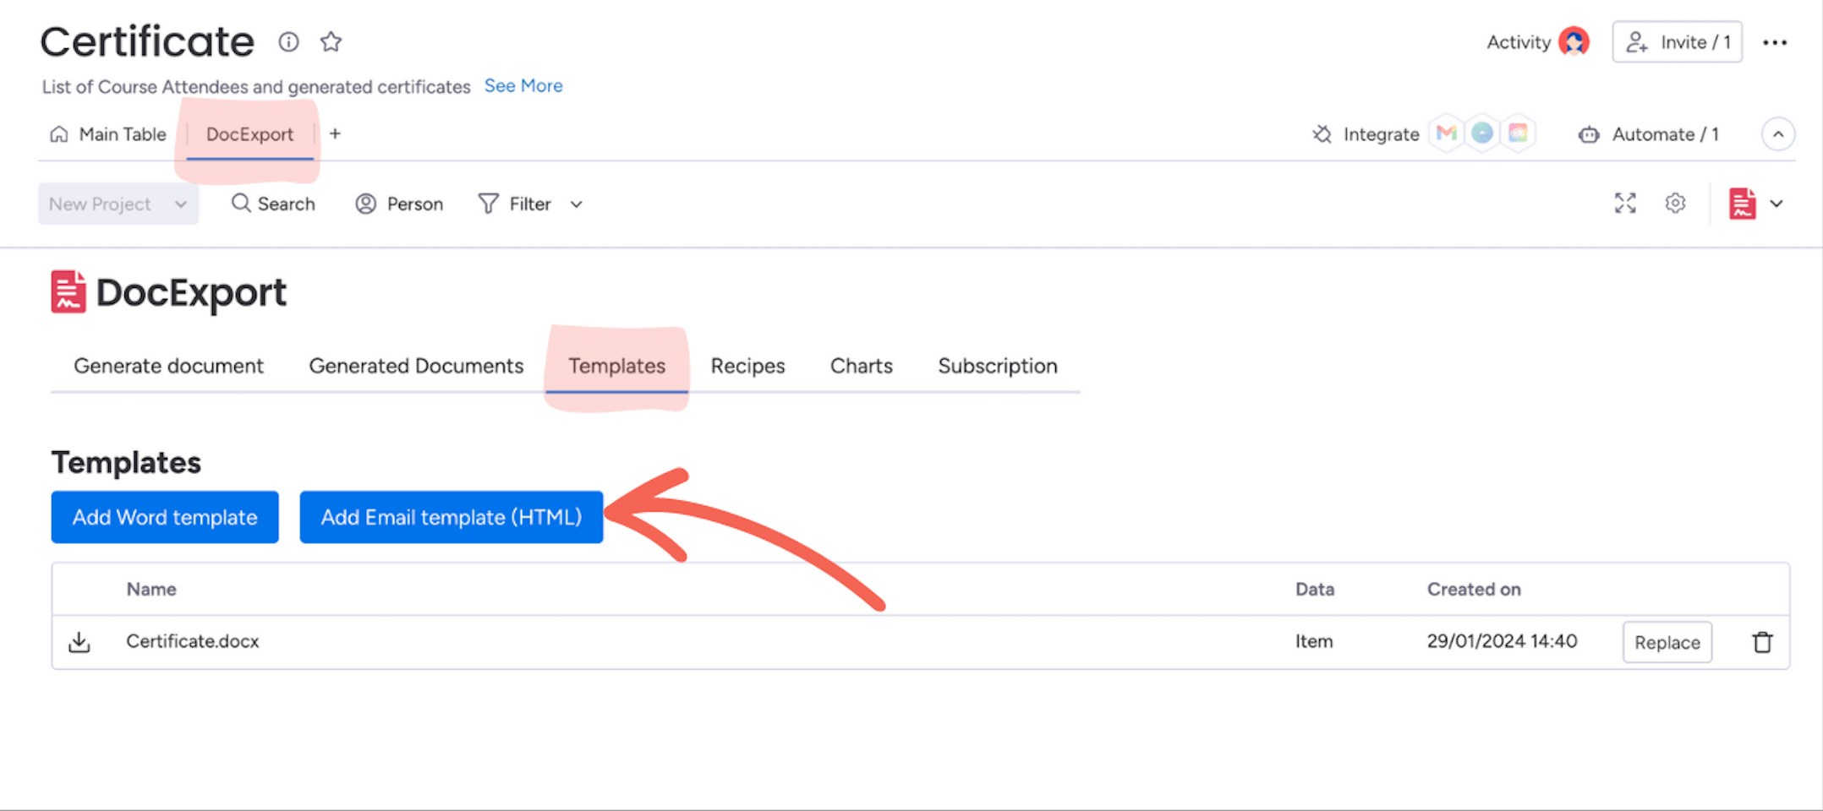Image resolution: width=1823 pixels, height=811 pixels.
Task: Click the user avatar next to Activity
Action: pyautogui.click(x=1574, y=41)
